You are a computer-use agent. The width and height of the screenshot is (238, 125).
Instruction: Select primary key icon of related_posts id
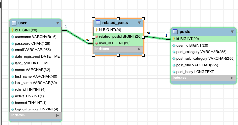click(96, 30)
